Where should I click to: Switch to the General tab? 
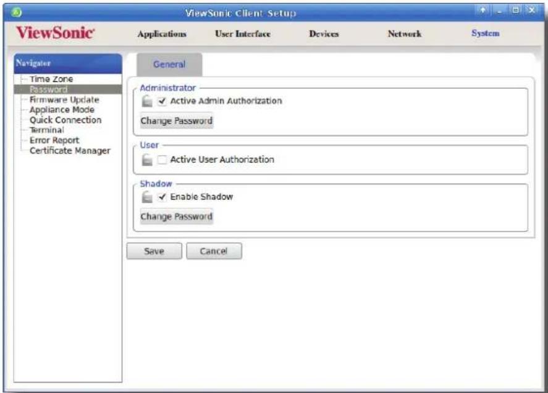click(x=169, y=65)
